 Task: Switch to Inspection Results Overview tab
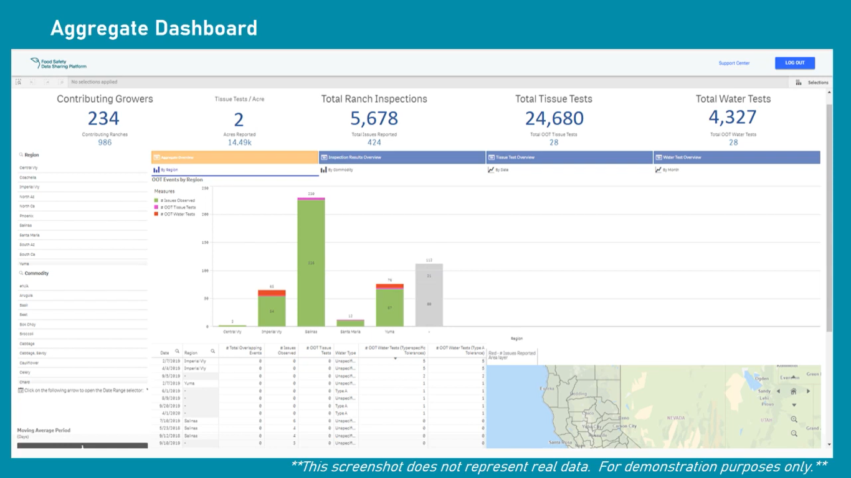point(402,157)
